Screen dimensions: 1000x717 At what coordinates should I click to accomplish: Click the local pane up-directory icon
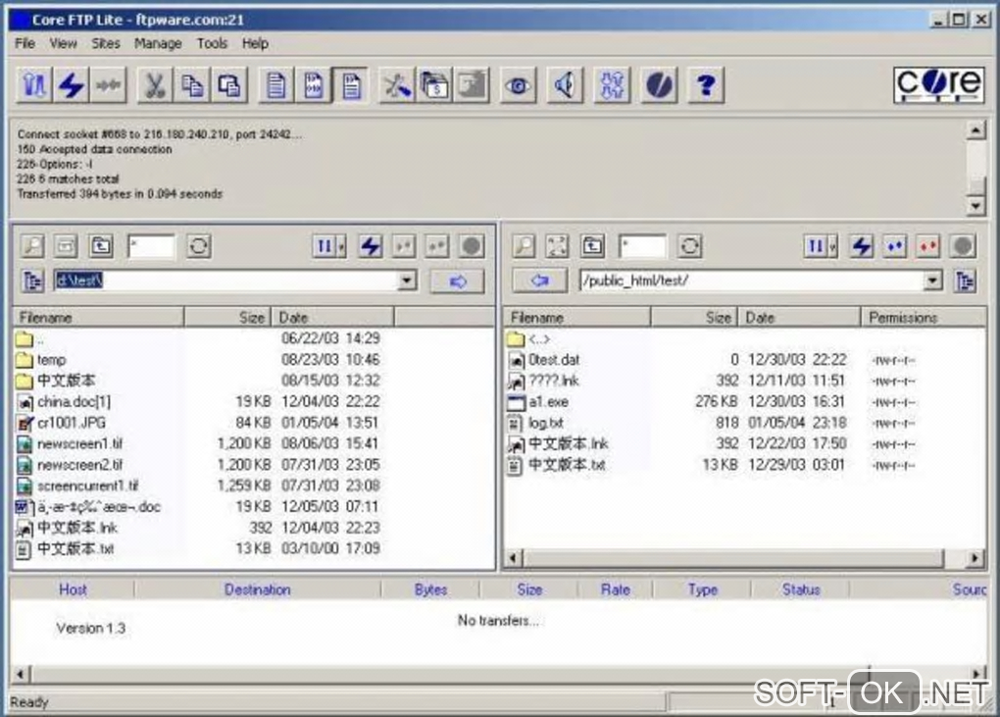pos(101,245)
